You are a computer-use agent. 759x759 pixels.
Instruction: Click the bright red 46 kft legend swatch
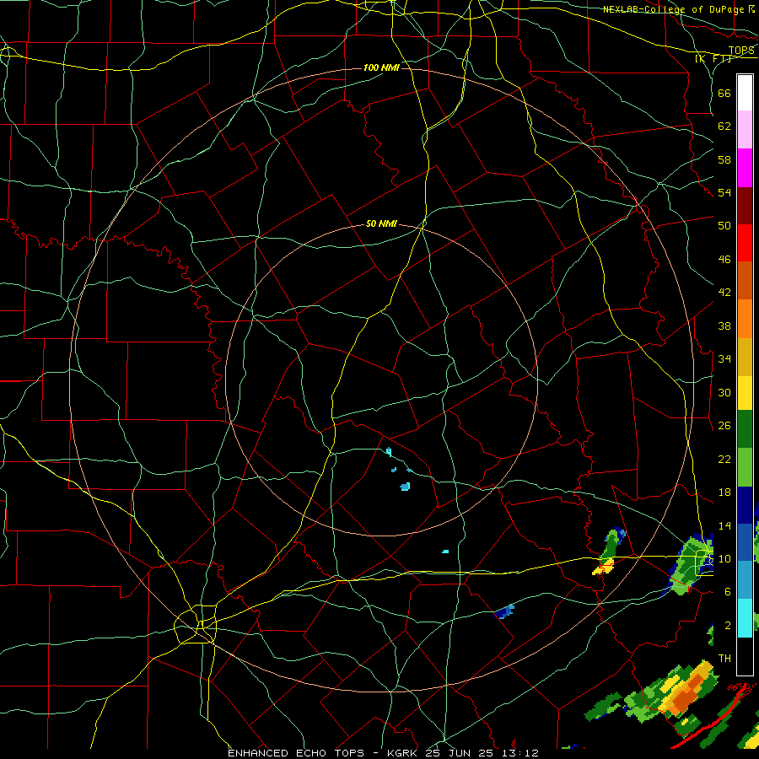click(x=745, y=243)
